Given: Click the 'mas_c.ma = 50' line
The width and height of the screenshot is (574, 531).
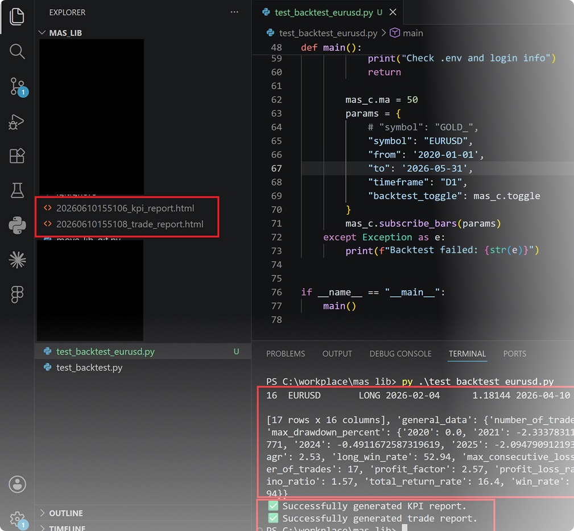Looking at the screenshot, I should (x=382, y=100).
